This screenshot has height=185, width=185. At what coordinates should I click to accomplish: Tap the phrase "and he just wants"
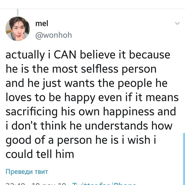[44, 83]
